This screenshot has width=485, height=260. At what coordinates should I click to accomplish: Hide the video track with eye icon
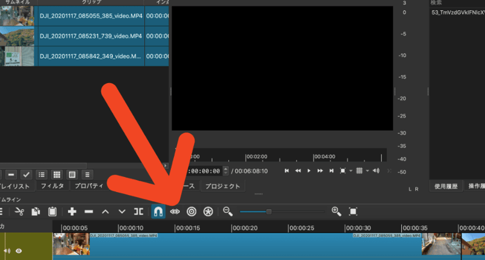(19, 250)
